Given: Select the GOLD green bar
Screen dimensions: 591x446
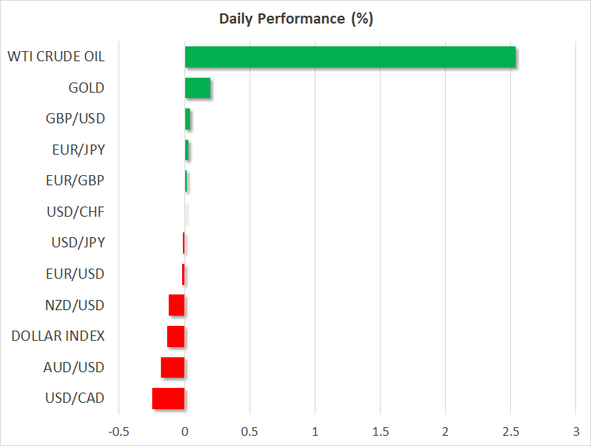Looking at the screenshot, I should point(198,88).
